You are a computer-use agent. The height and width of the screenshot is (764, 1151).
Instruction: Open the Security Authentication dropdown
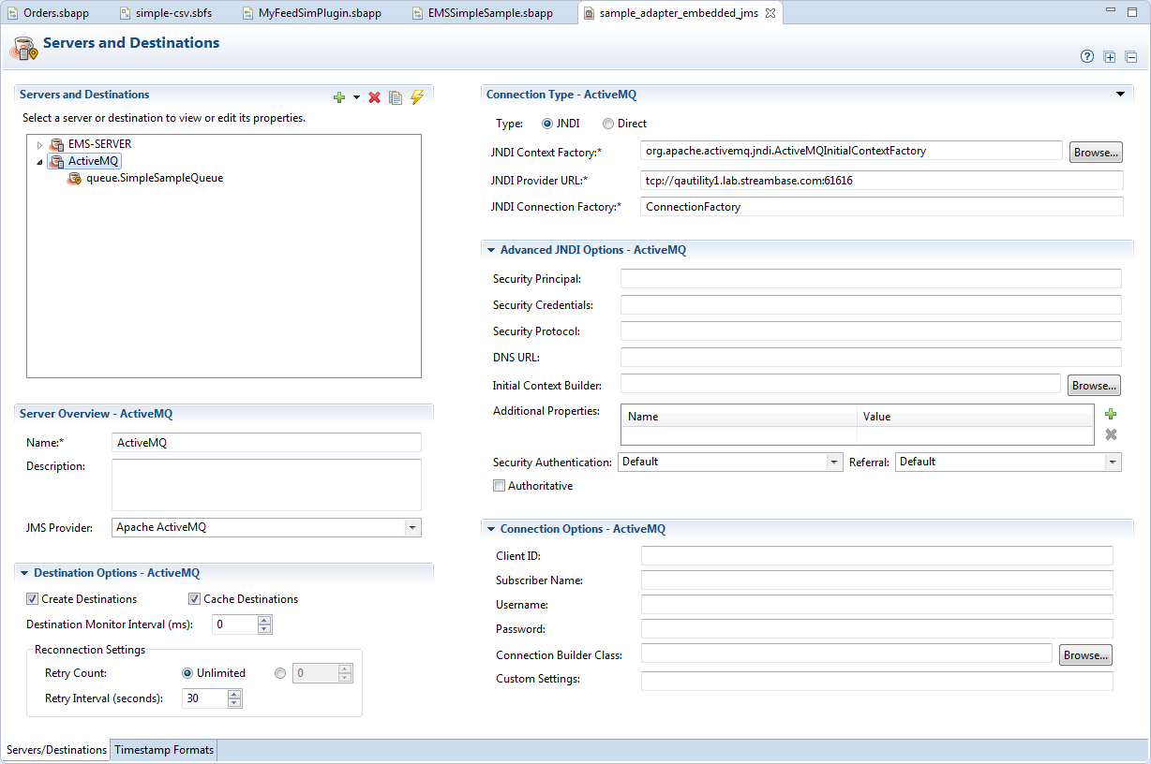834,462
